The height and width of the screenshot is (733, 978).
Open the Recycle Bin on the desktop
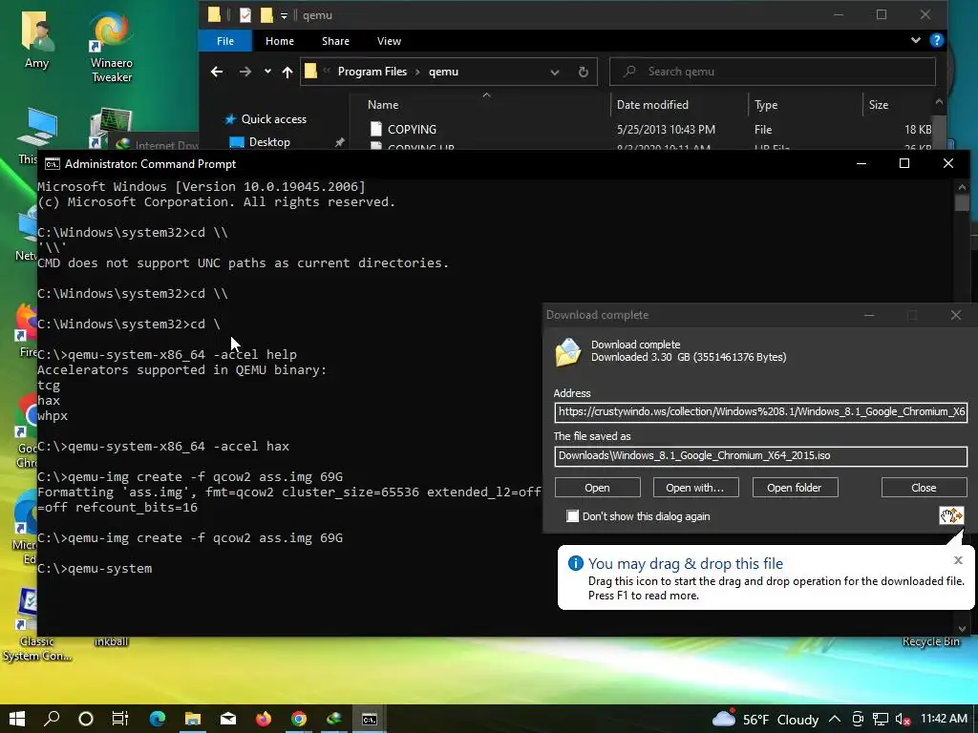tap(930, 641)
